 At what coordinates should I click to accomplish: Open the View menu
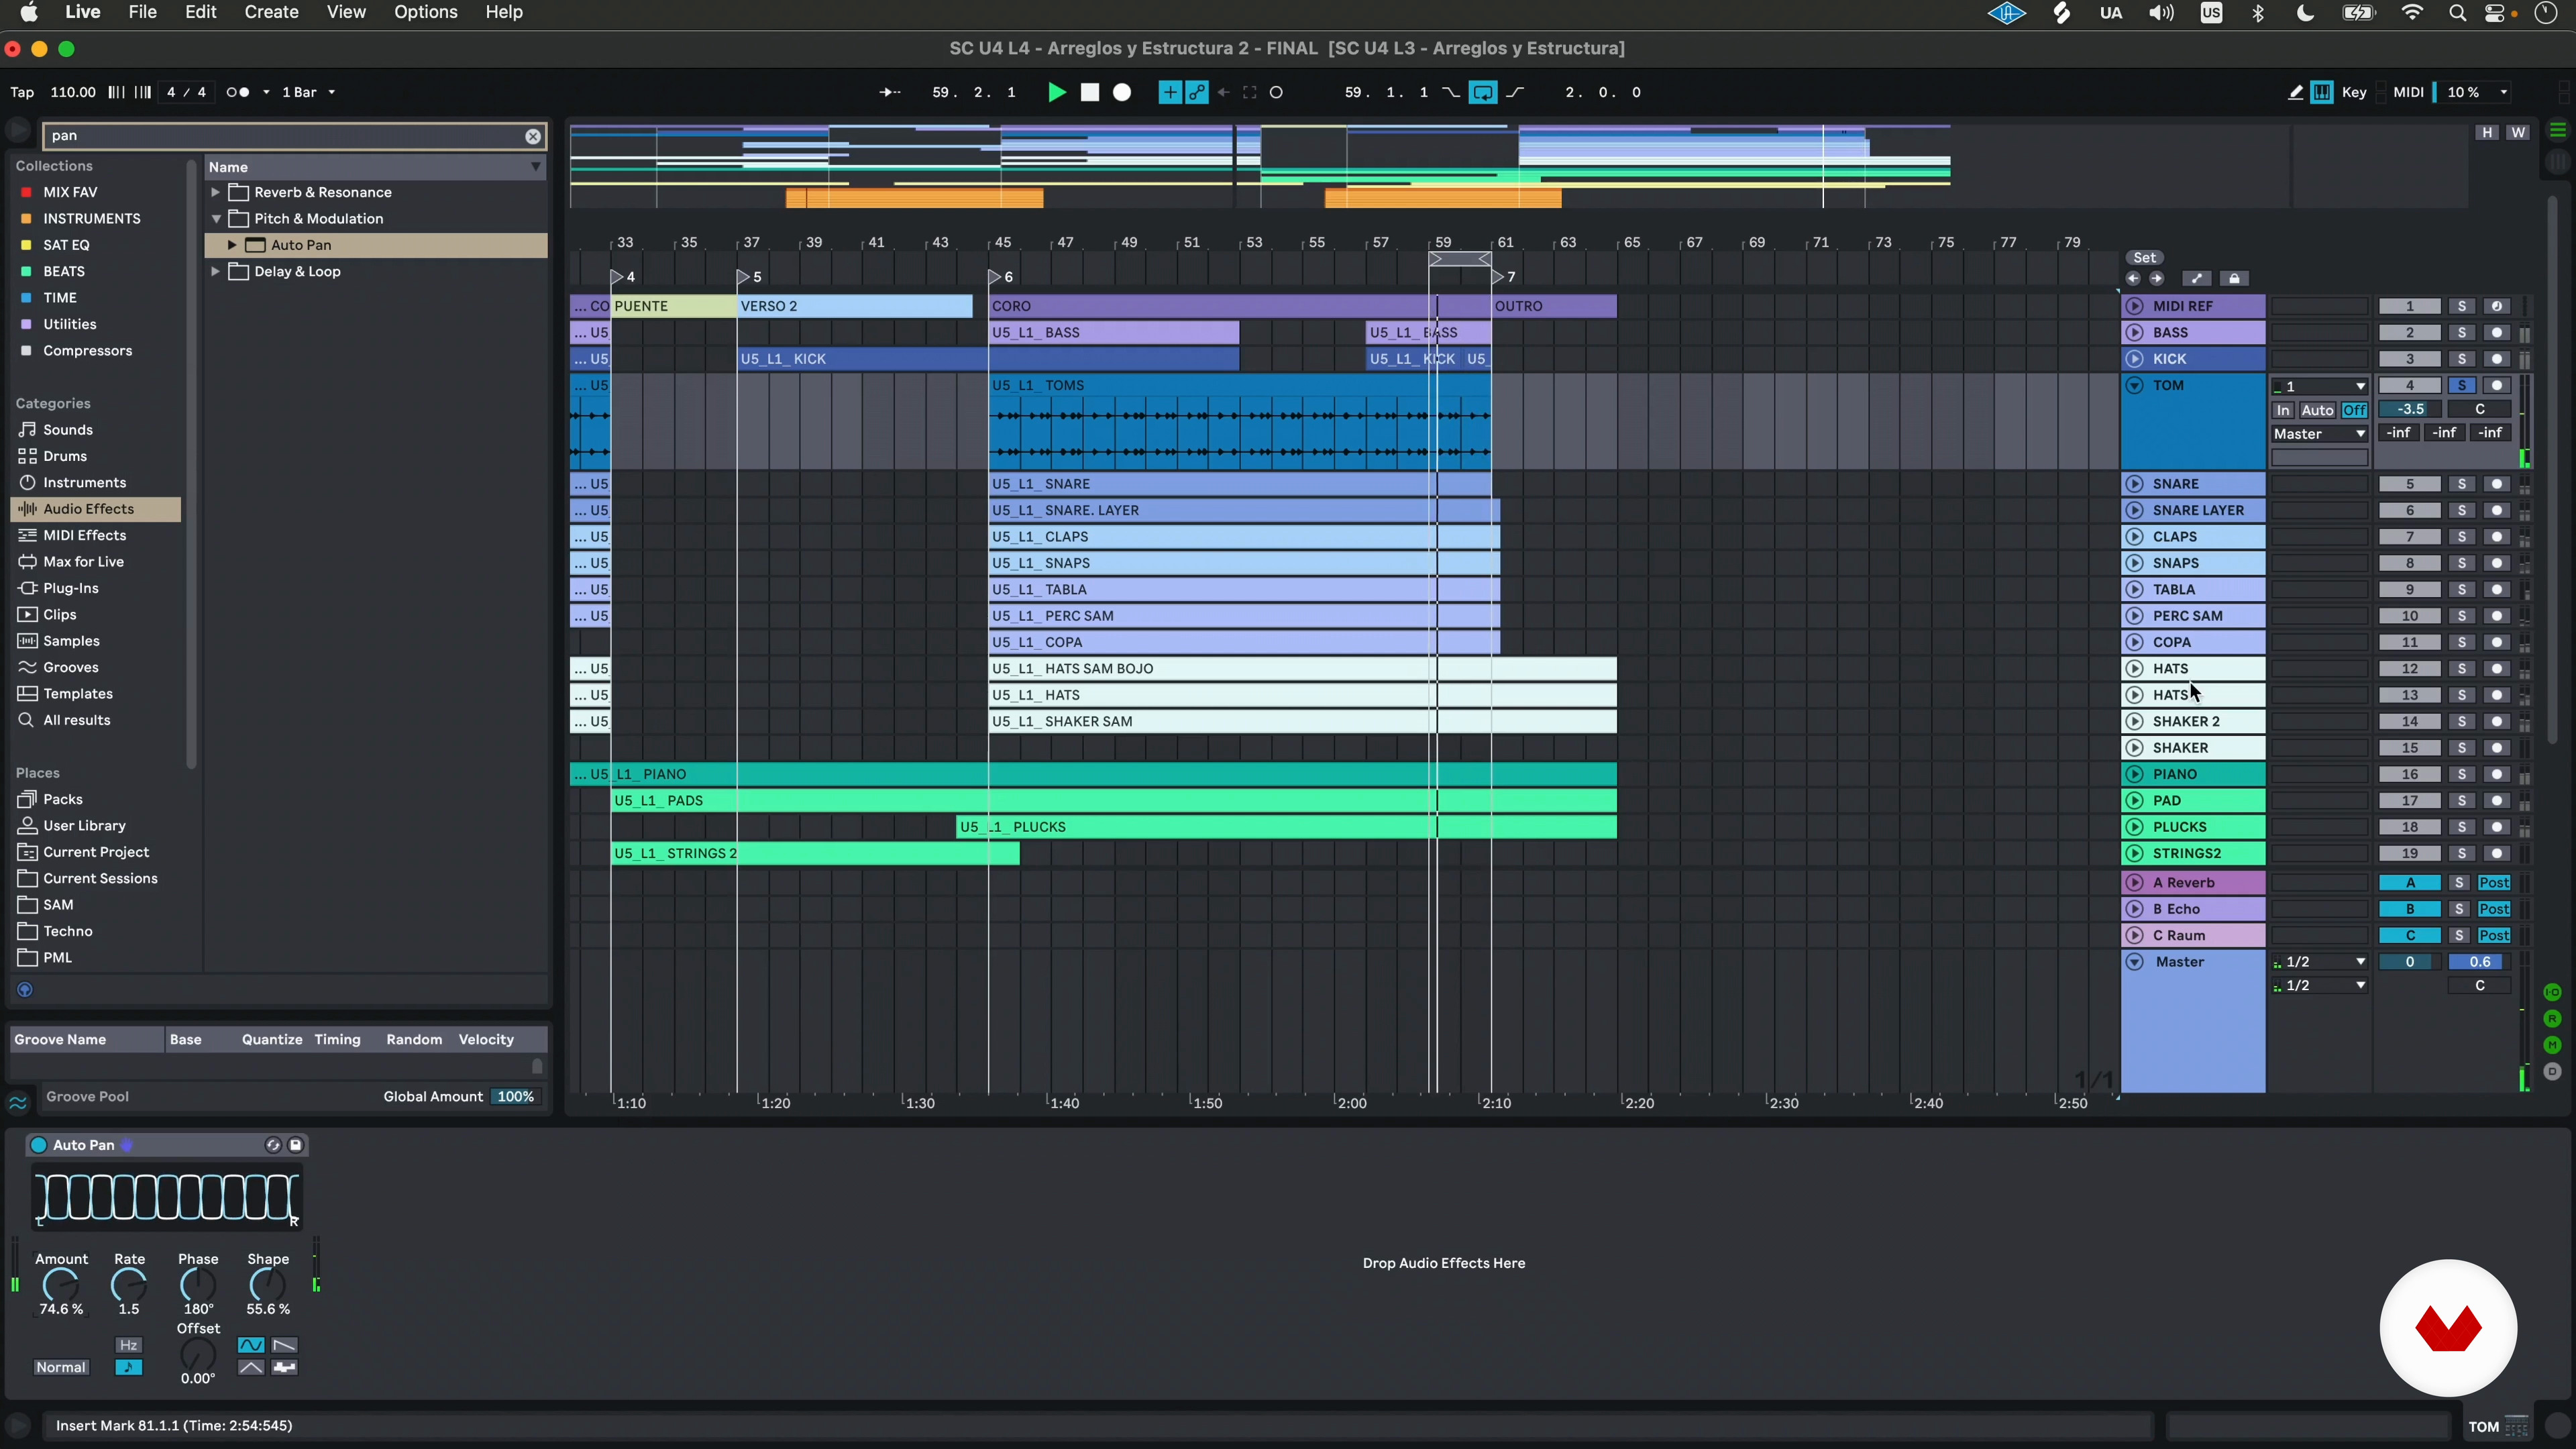(346, 13)
